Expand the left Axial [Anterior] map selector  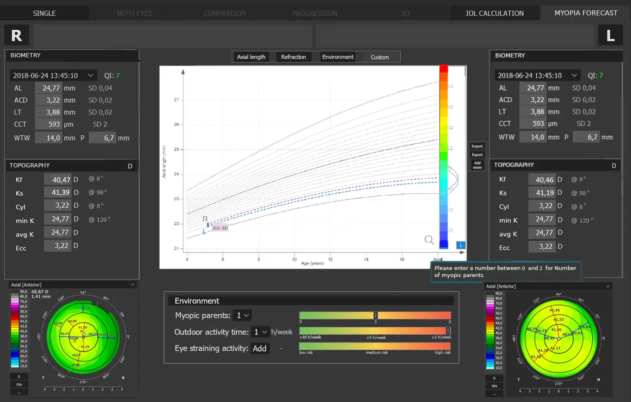[x=73, y=285]
